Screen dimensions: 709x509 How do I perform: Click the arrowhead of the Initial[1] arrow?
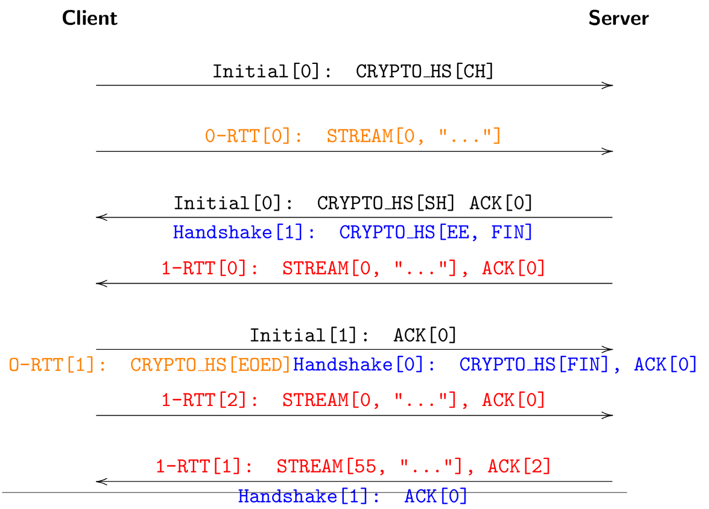(607, 349)
